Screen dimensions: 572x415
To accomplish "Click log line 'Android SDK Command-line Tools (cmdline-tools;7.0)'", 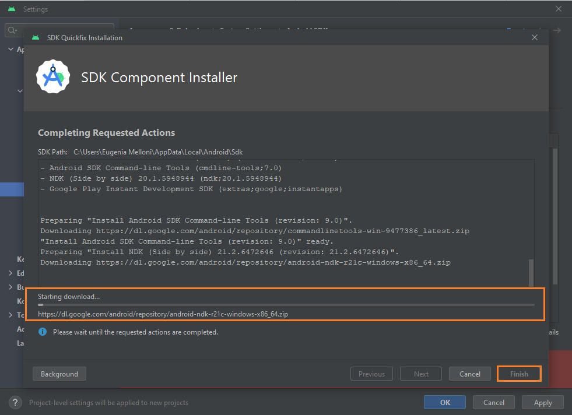I will 161,168.
